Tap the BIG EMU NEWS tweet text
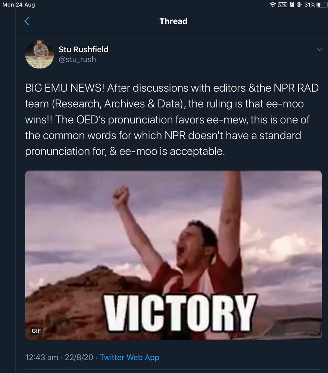 coord(172,119)
